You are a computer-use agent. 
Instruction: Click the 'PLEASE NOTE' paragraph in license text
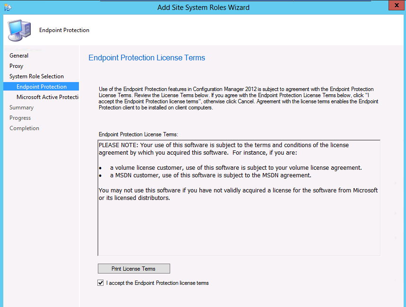click(x=224, y=149)
